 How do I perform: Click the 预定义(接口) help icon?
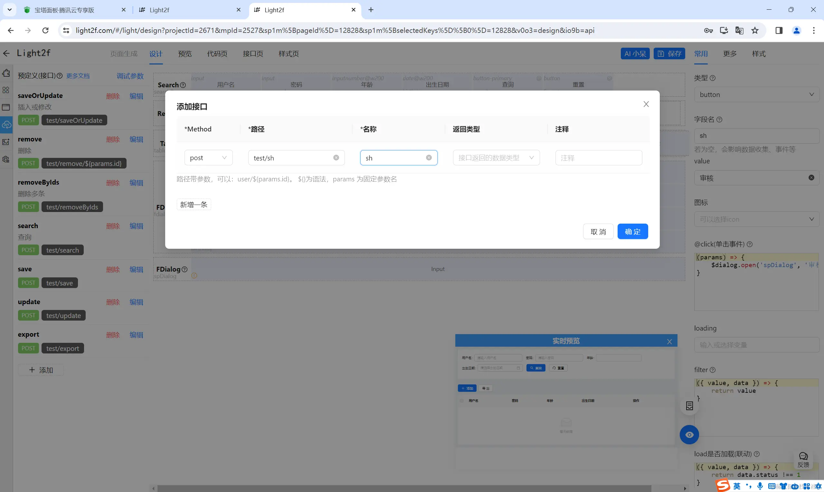(x=59, y=76)
